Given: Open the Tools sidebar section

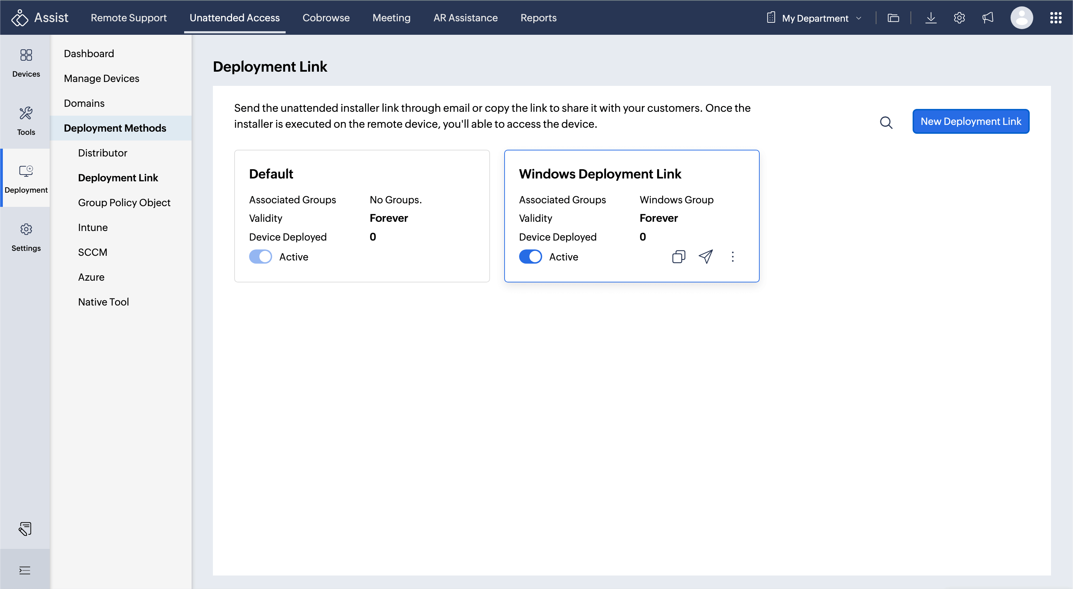Looking at the screenshot, I should pyautogui.click(x=26, y=121).
